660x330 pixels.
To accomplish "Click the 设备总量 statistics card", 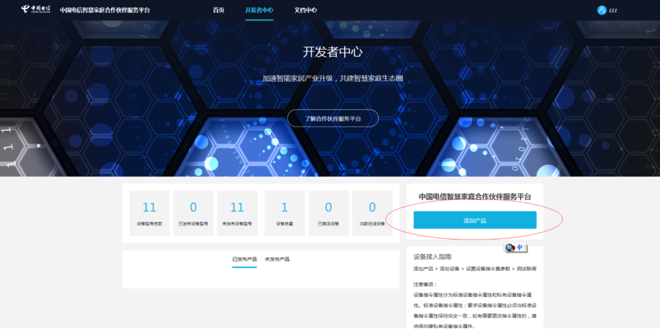I will point(284,213).
